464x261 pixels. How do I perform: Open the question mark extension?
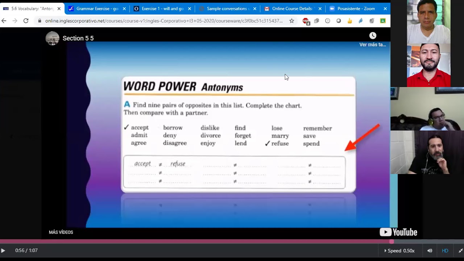[x=328, y=21]
